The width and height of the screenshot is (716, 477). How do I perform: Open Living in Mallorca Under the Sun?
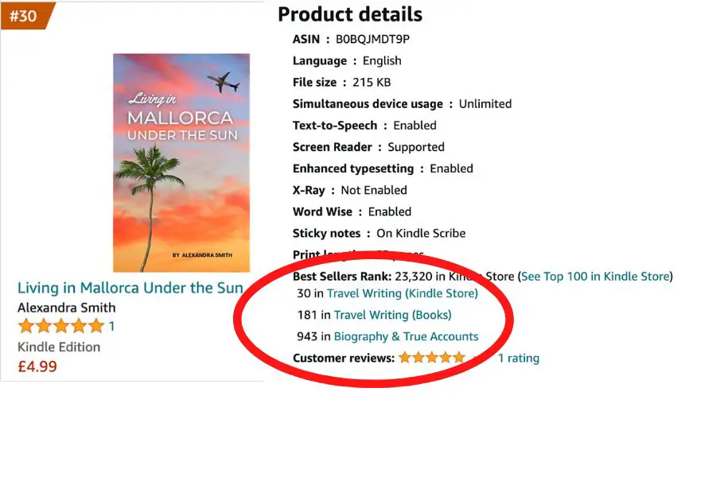tap(130, 288)
